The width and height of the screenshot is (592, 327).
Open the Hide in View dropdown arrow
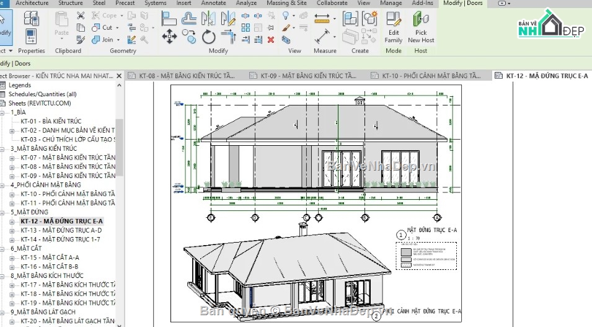pos(294,16)
